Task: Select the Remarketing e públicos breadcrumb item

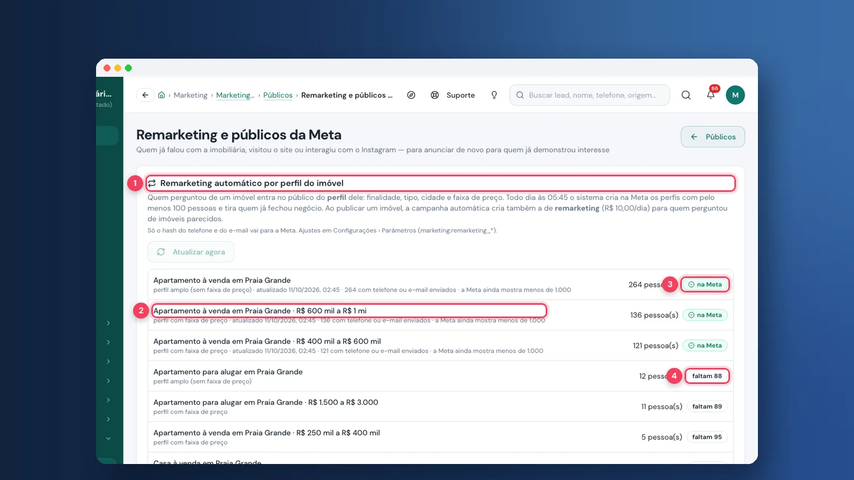Action: tap(347, 95)
